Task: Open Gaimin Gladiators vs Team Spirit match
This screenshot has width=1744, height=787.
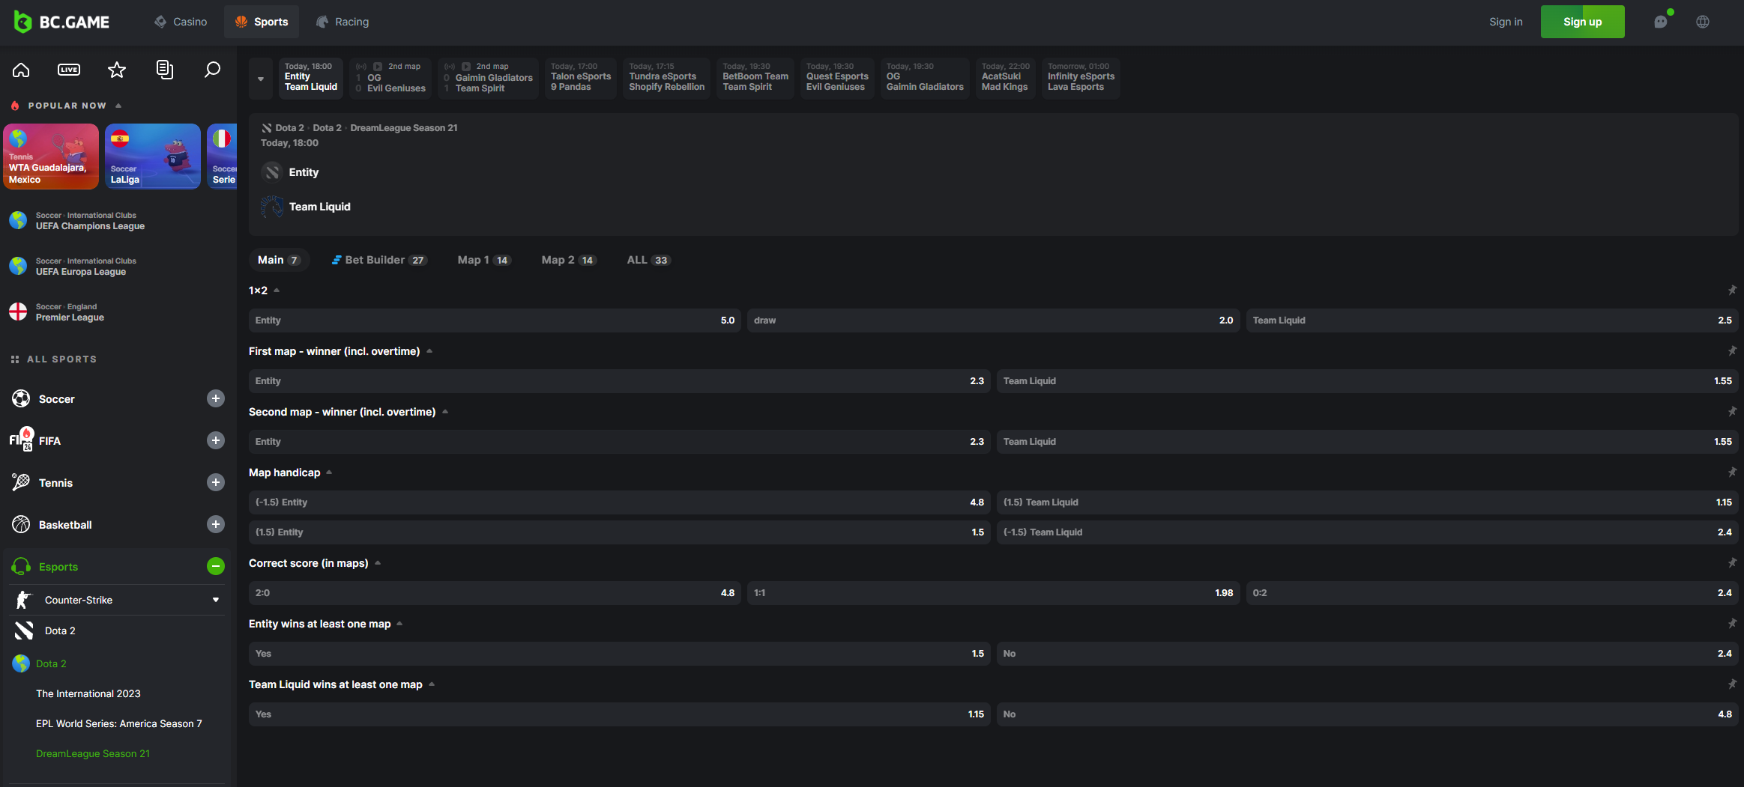Action: pos(488,78)
